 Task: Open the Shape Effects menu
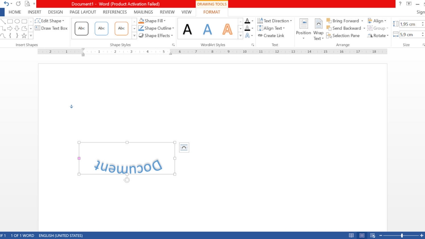(156, 36)
